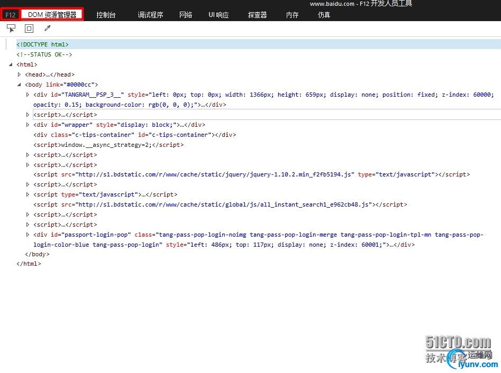Select the <!--STATUS OK--> comment line
The image size is (501, 373).
tap(44, 54)
